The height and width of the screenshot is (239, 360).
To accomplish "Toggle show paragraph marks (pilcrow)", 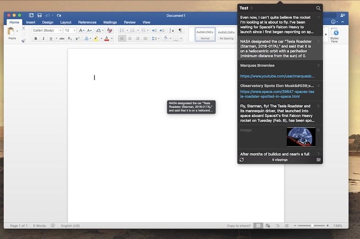I will tap(180, 30).
